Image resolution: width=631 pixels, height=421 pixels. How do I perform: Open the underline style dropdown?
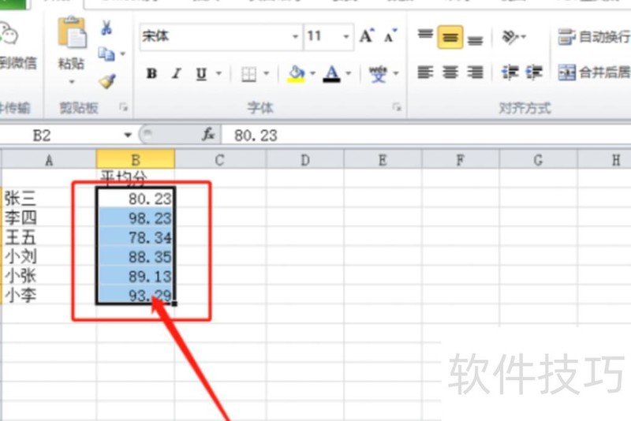pyautogui.click(x=219, y=73)
